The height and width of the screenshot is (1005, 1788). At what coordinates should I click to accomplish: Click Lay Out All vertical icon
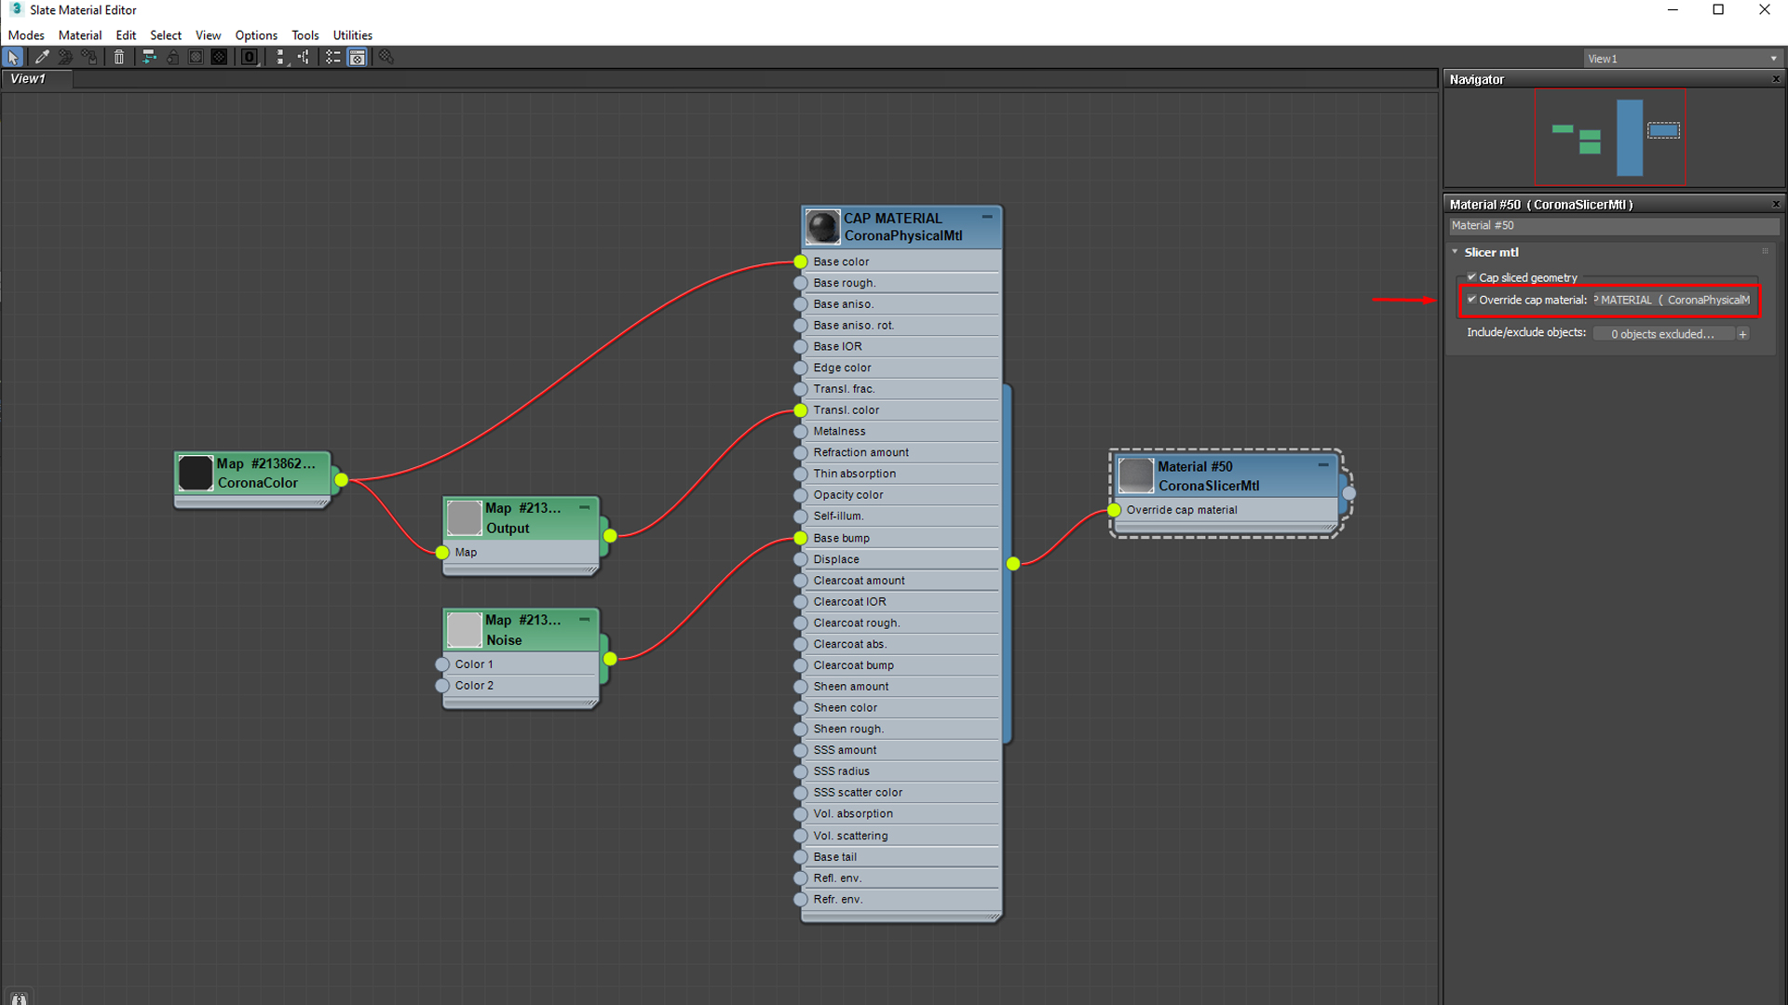click(280, 58)
